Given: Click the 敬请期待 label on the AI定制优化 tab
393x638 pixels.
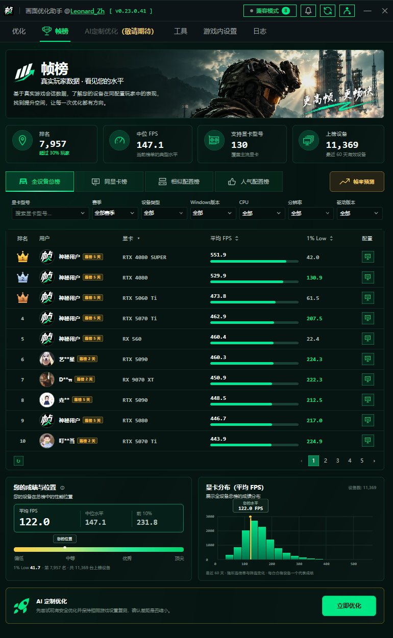Looking at the screenshot, I should tap(138, 31).
